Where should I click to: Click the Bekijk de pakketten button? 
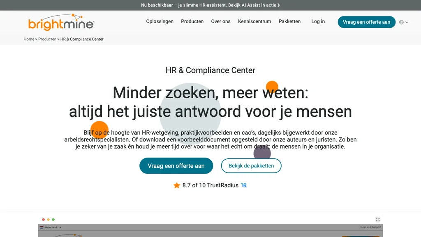click(x=251, y=166)
